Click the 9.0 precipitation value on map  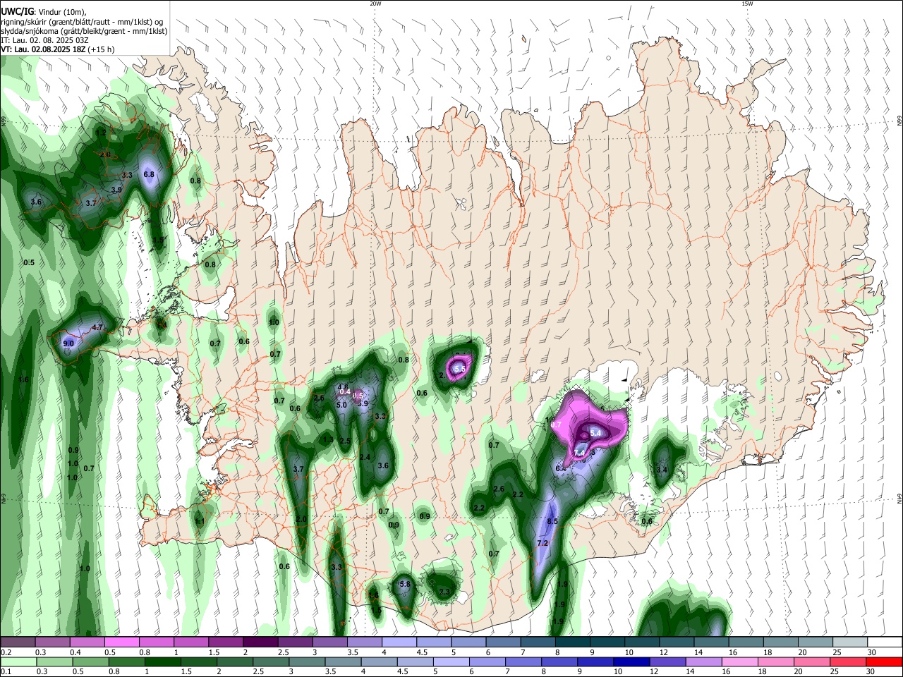[x=68, y=343]
